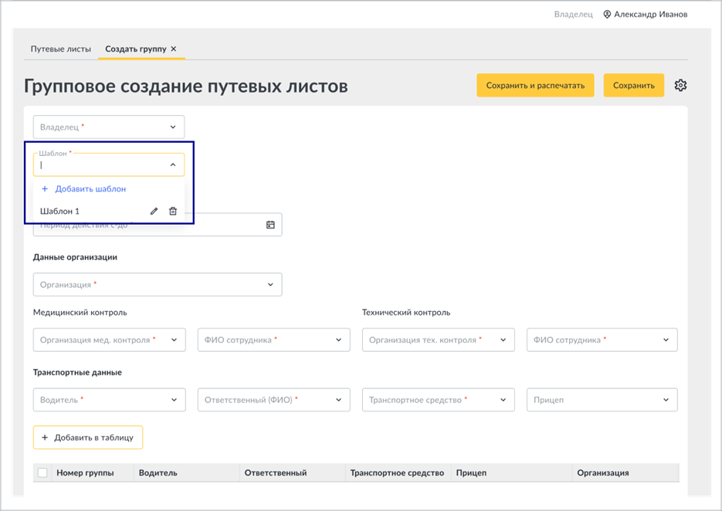Switch to the Путевые листы tab
The width and height of the screenshot is (722, 511).
click(x=61, y=49)
